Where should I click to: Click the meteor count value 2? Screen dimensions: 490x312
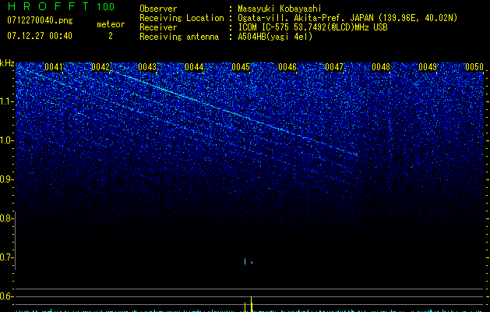click(x=111, y=36)
